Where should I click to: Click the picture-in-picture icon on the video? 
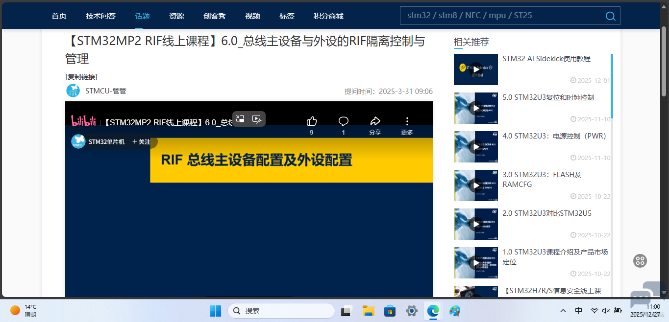(240, 118)
